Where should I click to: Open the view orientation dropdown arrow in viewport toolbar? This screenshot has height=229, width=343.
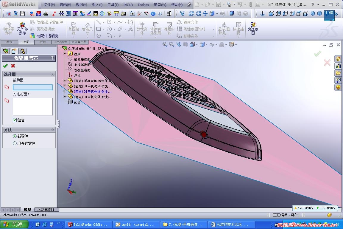(x=197, y=45)
